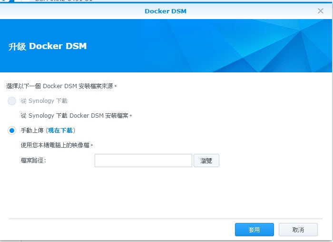Screen dimensions: 333x242
Task: Click the 升級 Docker DSM banner heading
Action: click(x=48, y=46)
